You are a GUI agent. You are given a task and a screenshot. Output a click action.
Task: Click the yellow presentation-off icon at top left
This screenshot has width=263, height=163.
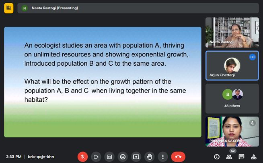(x=9, y=8)
